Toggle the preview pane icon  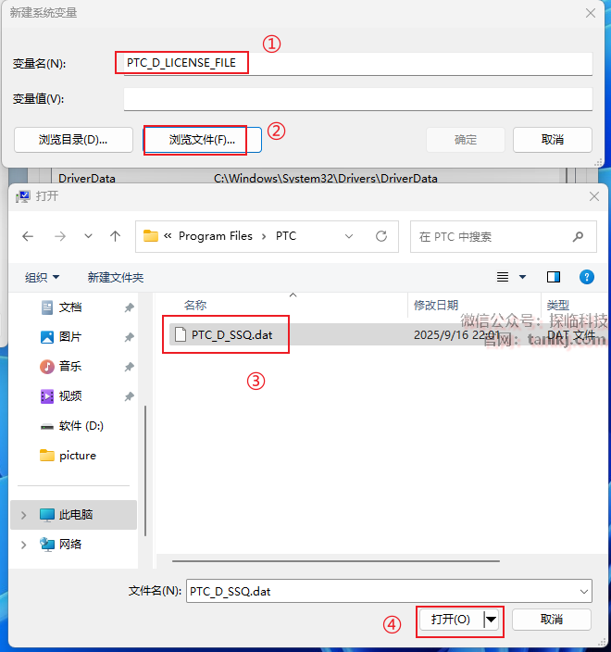(x=554, y=277)
